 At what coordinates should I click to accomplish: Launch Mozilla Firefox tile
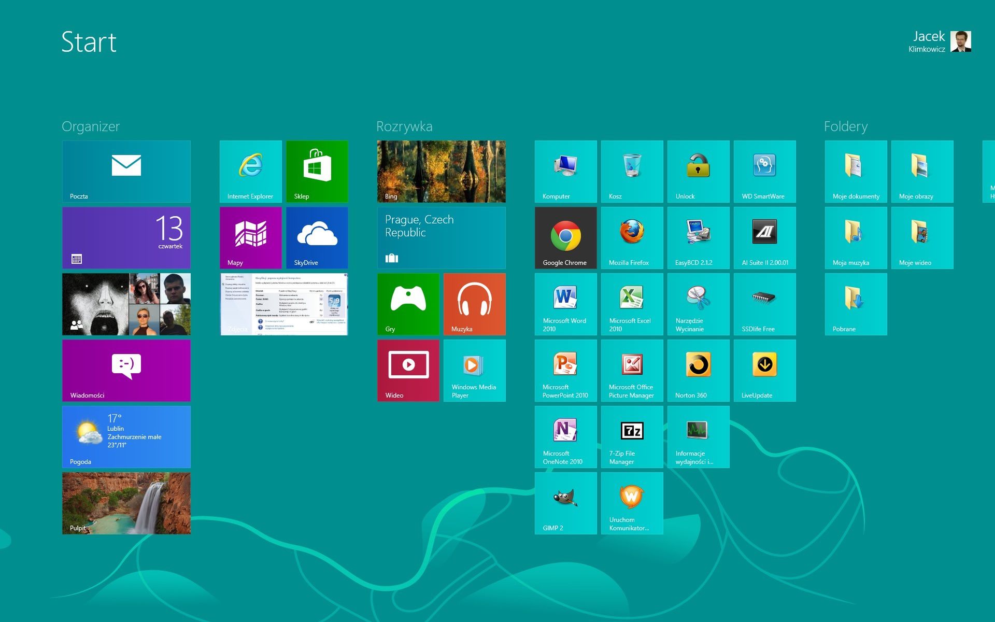(632, 238)
